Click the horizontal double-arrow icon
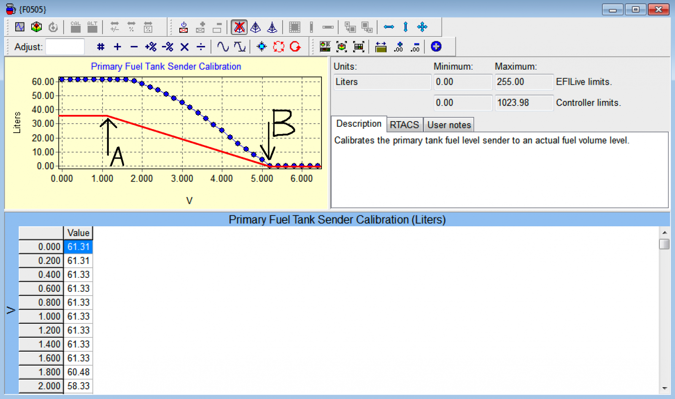Viewport: 675px width, 399px height. pos(389,27)
